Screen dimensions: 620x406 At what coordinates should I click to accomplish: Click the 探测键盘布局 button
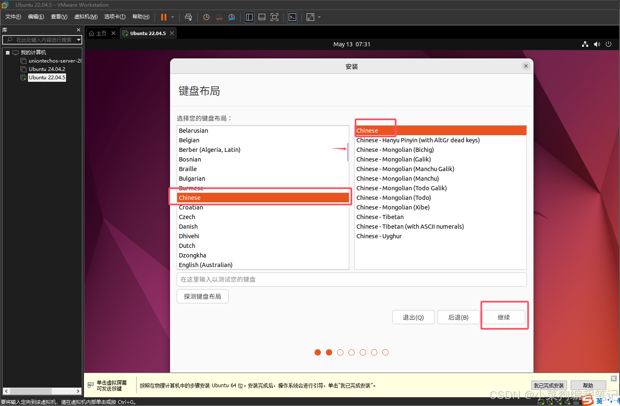[203, 296]
